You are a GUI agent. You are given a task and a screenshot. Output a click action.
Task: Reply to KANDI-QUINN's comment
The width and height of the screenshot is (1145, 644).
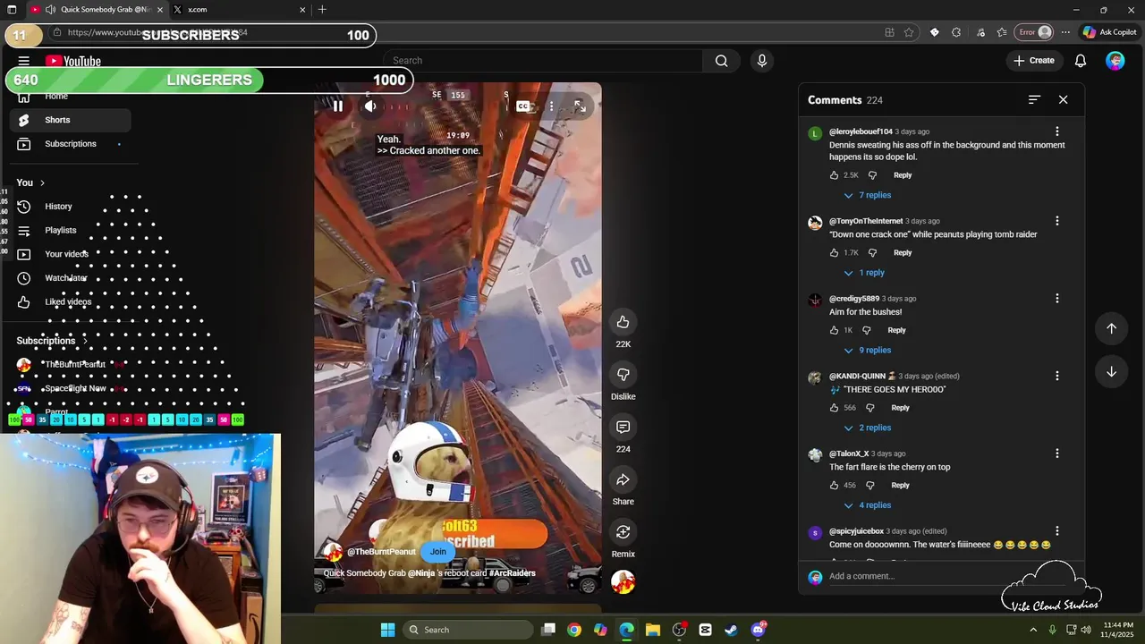click(900, 408)
